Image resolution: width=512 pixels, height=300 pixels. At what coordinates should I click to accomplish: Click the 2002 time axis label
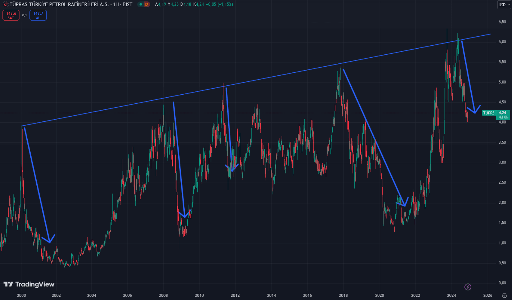tap(56, 295)
